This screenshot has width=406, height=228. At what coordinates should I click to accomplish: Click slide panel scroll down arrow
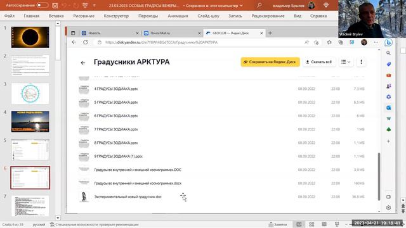pos(58,218)
